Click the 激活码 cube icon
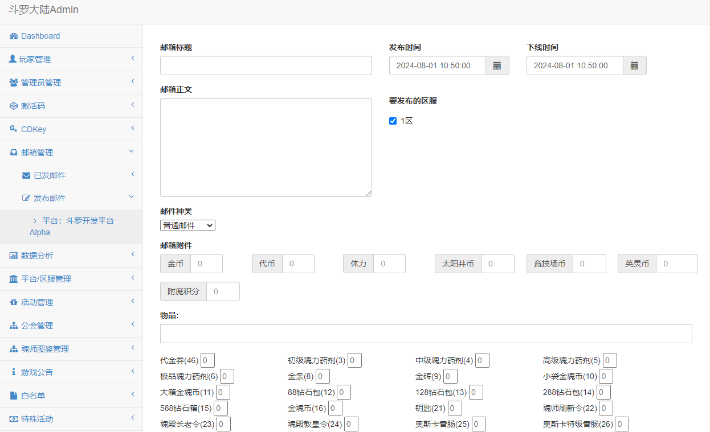The image size is (710, 432). click(x=13, y=105)
